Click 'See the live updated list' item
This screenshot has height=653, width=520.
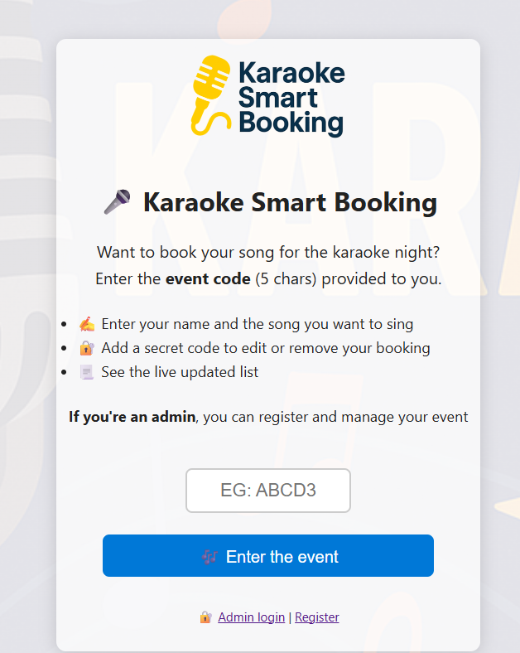click(x=180, y=372)
